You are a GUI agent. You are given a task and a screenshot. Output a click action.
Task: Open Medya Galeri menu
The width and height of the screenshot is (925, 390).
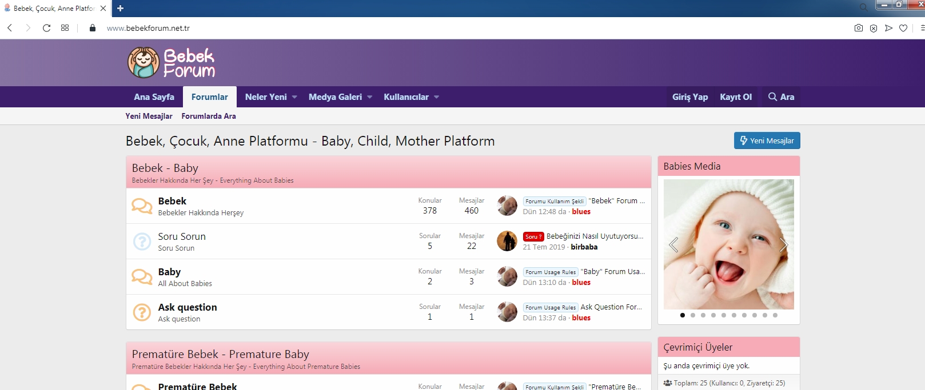335,97
